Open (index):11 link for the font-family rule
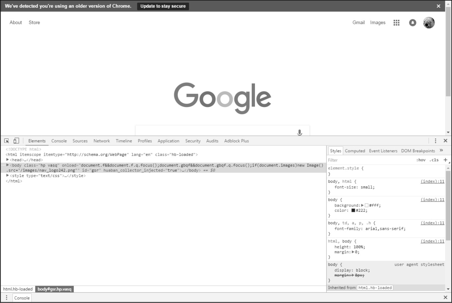 (432, 223)
